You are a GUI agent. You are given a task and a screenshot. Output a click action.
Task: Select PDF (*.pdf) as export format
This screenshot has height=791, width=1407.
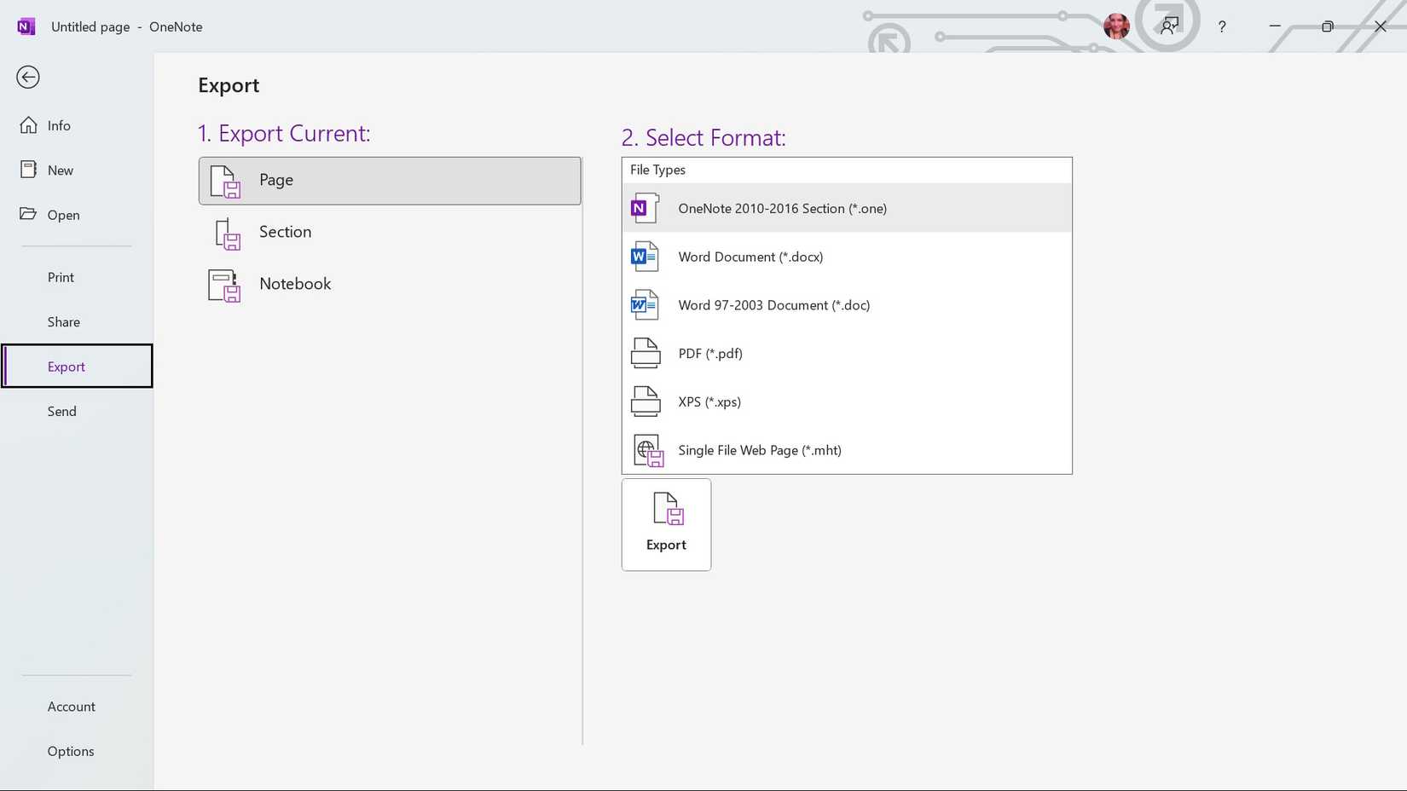[x=709, y=353]
